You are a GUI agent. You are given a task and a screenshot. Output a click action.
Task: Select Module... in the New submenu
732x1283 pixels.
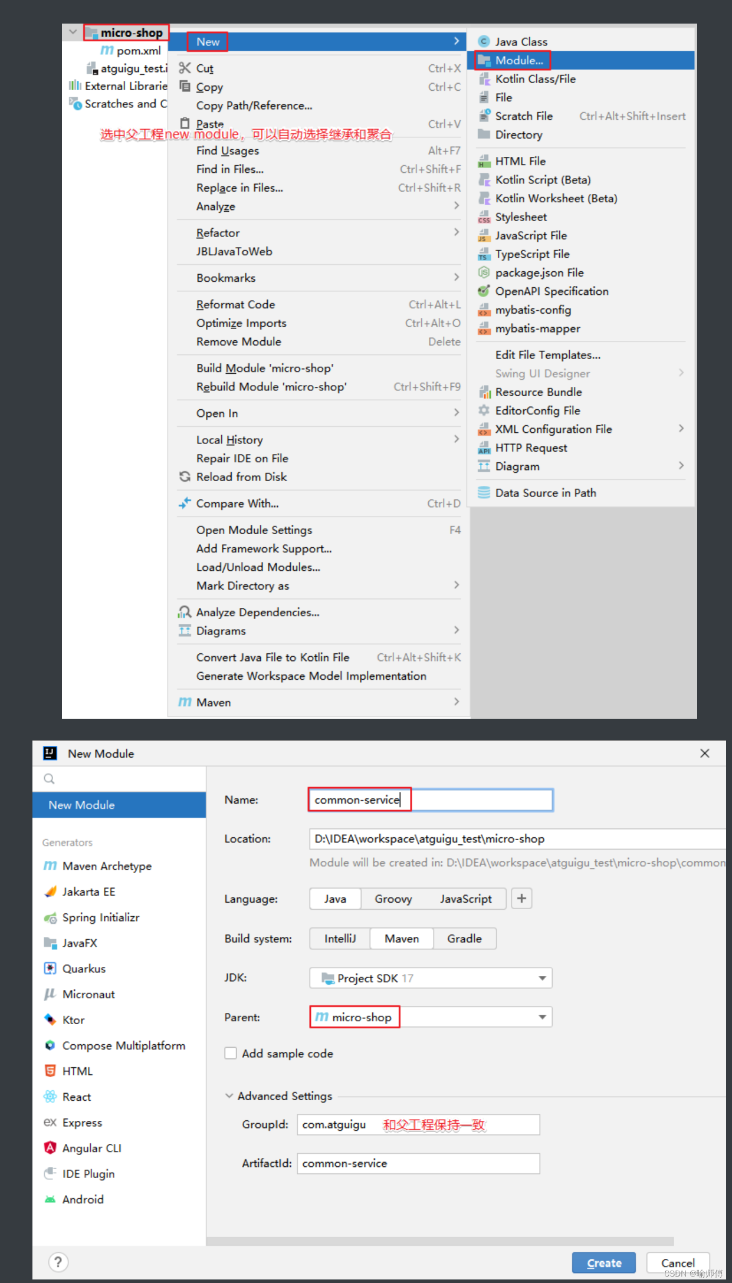point(581,60)
